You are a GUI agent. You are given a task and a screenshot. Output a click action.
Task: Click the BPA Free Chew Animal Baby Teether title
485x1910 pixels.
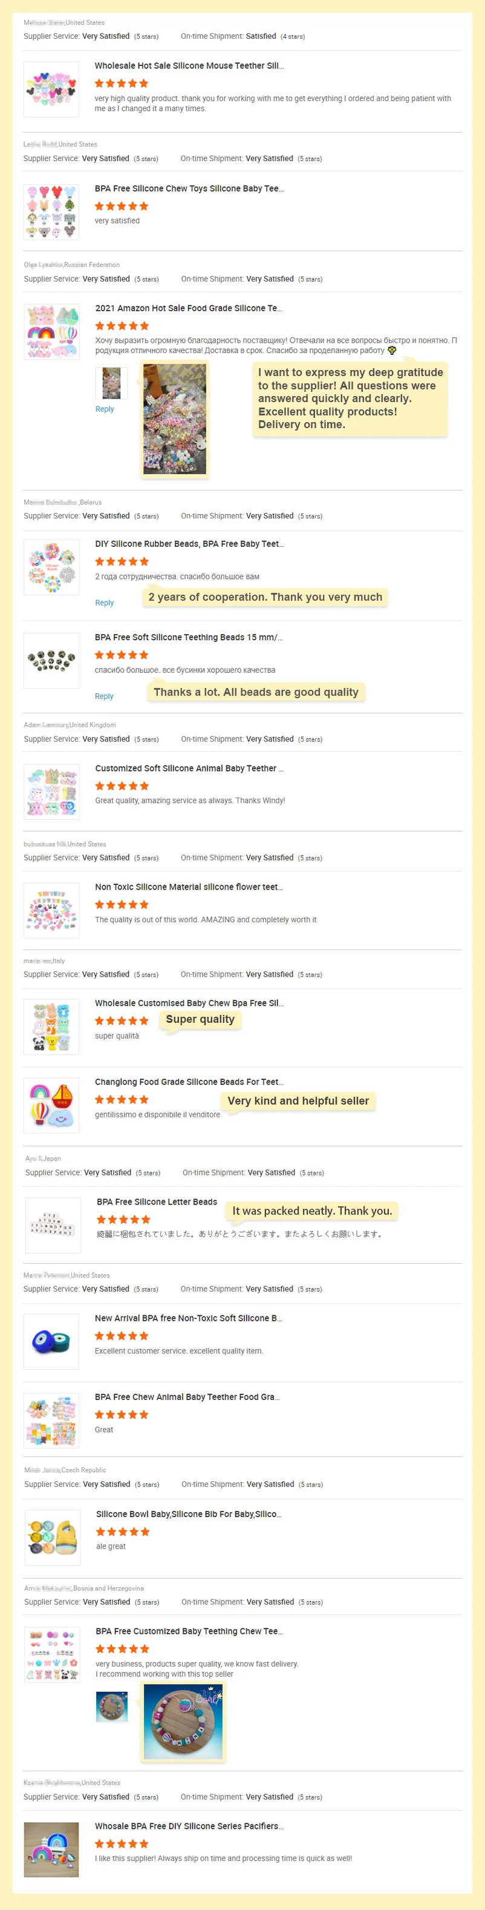tap(187, 1397)
